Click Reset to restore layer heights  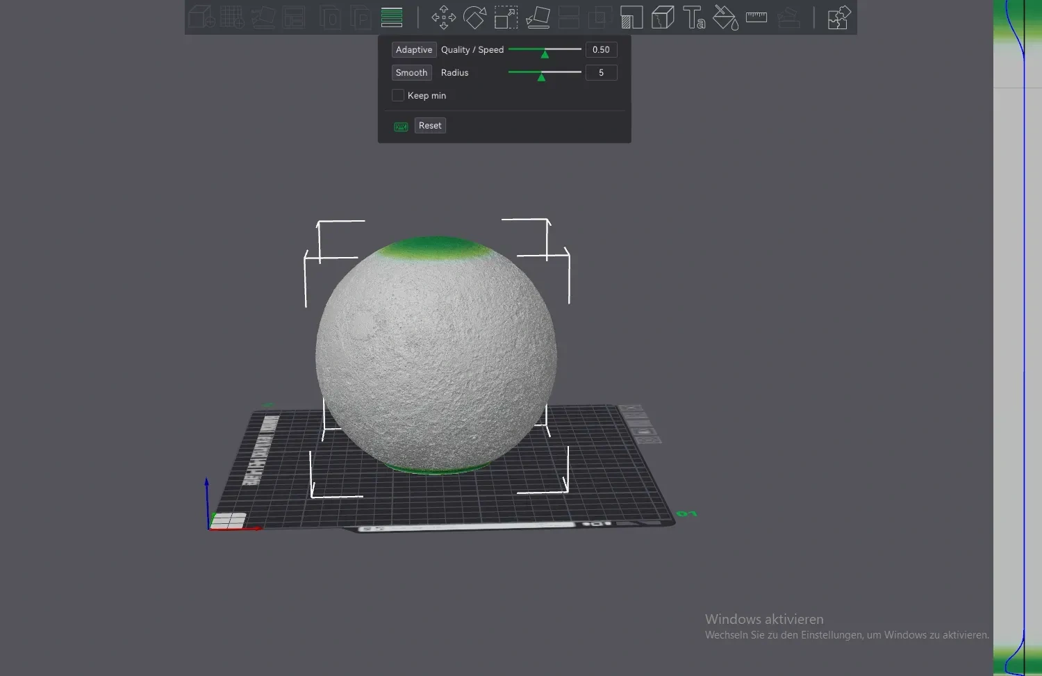(430, 126)
